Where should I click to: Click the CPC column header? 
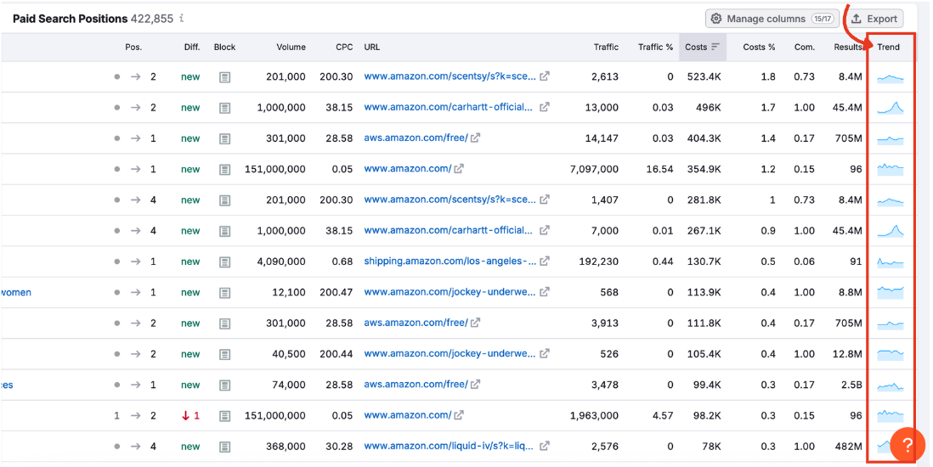tap(343, 48)
